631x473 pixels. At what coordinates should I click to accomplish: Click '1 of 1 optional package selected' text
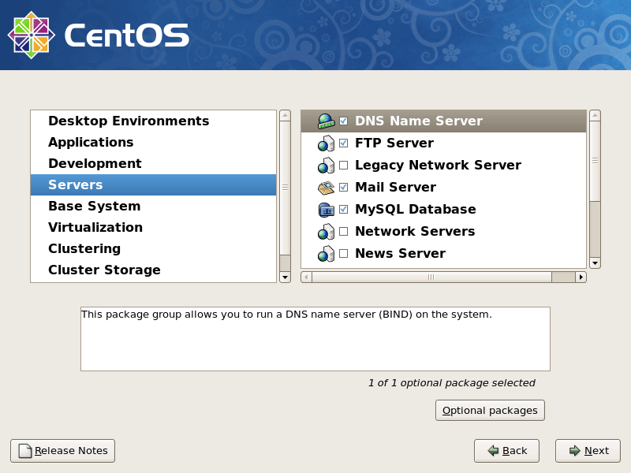pyautogui.click(x=451, y=383)
